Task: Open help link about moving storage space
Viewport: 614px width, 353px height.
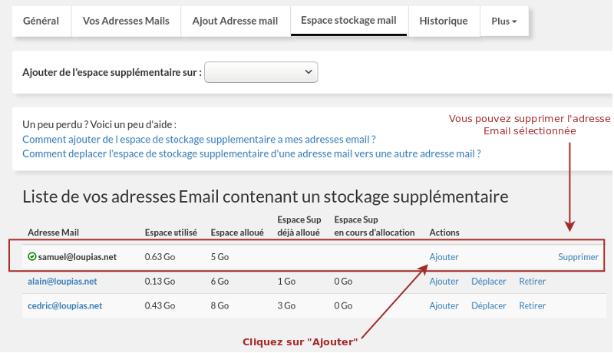Action: [x=252, y=153]
